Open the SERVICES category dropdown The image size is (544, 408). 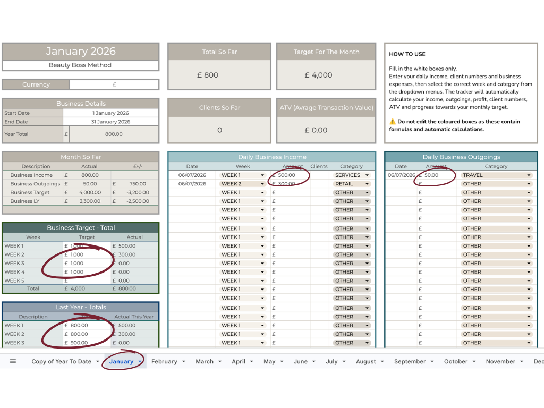coord(352,175)
